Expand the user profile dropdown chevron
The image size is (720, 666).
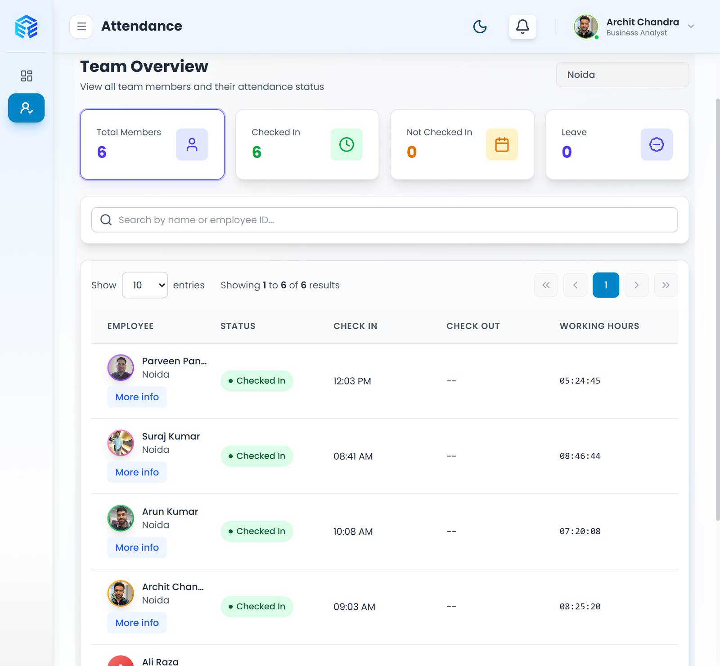691,27
